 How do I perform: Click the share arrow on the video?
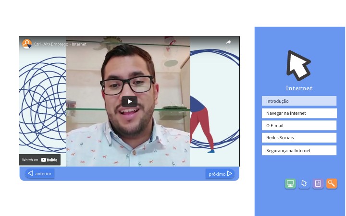(229, 43)
